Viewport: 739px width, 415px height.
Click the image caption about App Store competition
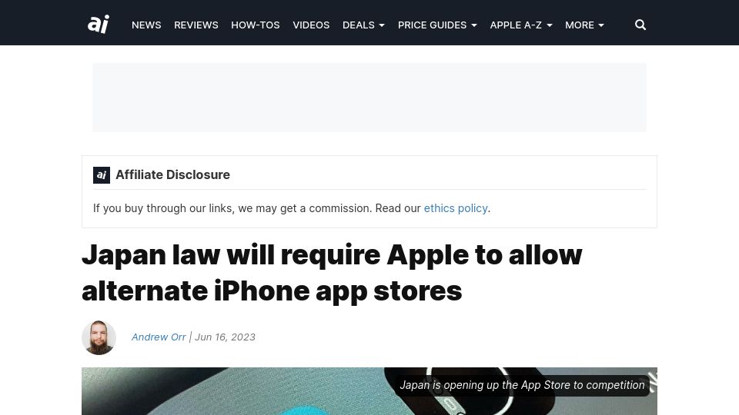[522, 385]
